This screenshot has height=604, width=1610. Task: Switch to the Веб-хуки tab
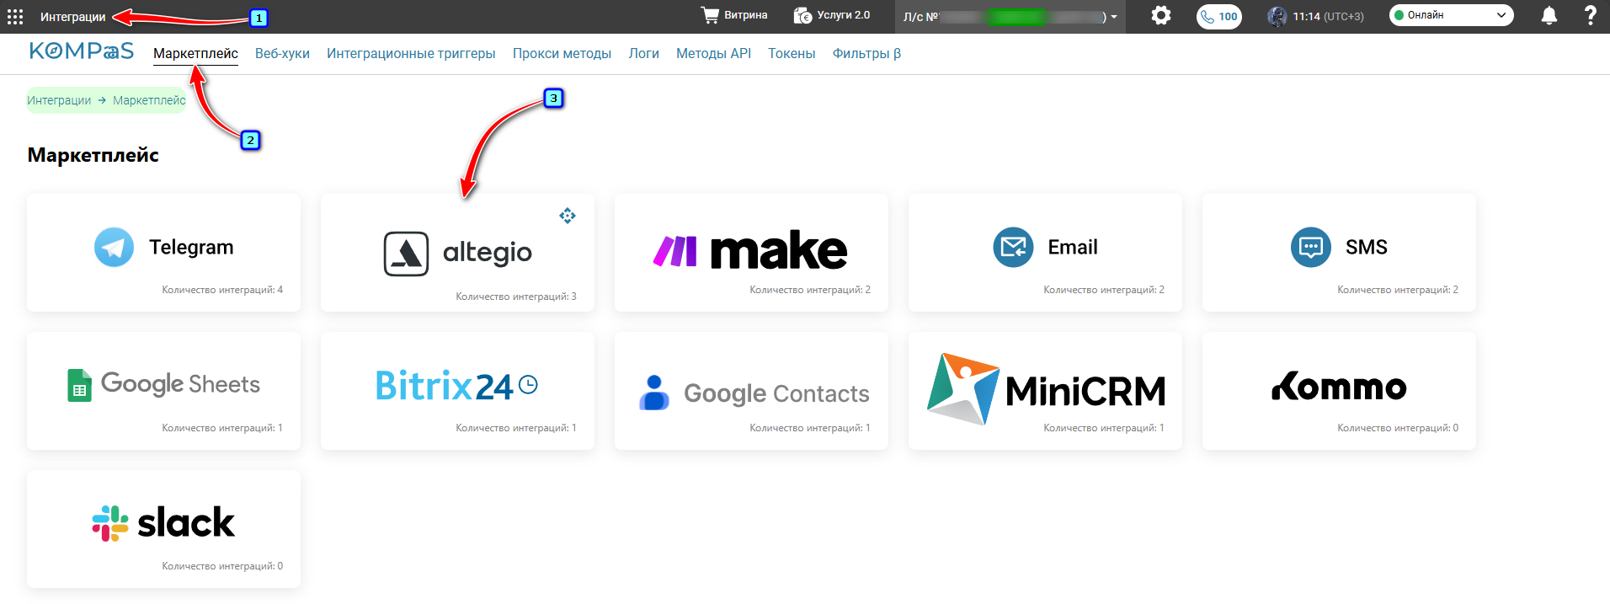(282, 53)
